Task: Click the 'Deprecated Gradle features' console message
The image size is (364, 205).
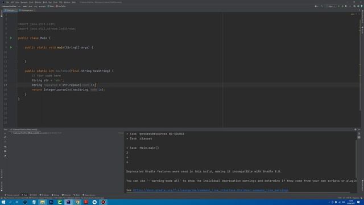Action: [x=204, y=171]
